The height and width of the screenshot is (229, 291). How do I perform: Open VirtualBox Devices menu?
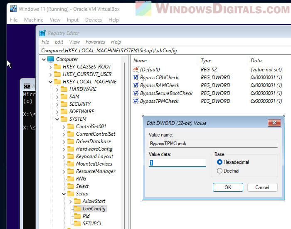(x=94, y=20)
